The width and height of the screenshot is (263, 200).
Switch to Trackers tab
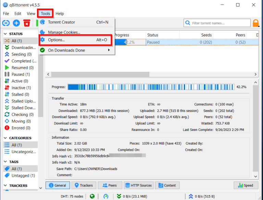pyautogui.click(x=84, y=185)
